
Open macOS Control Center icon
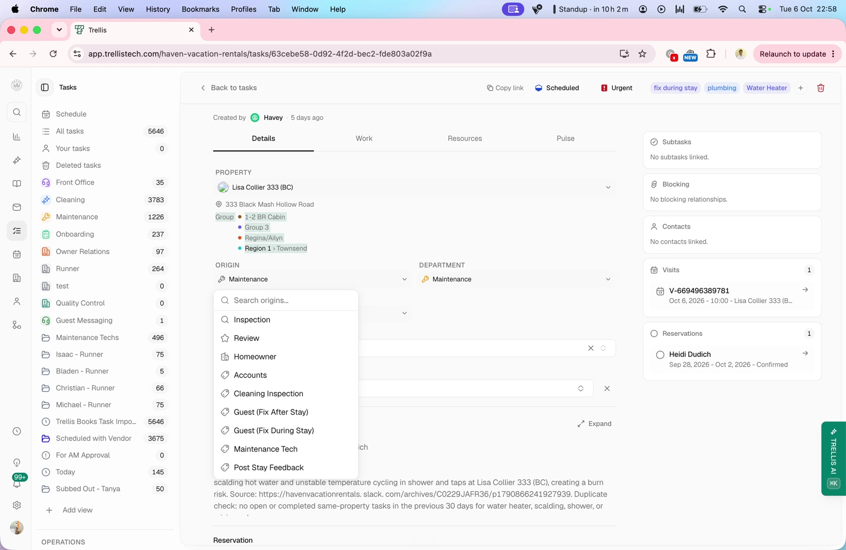763,9
